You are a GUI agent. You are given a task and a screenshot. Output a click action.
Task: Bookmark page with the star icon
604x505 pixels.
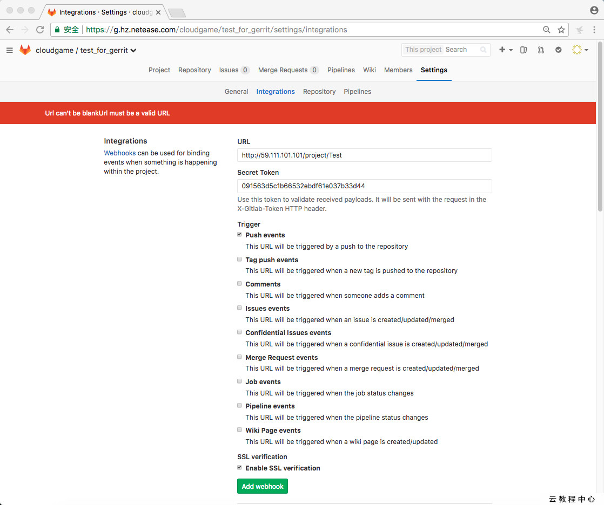(x=561, y=30)
